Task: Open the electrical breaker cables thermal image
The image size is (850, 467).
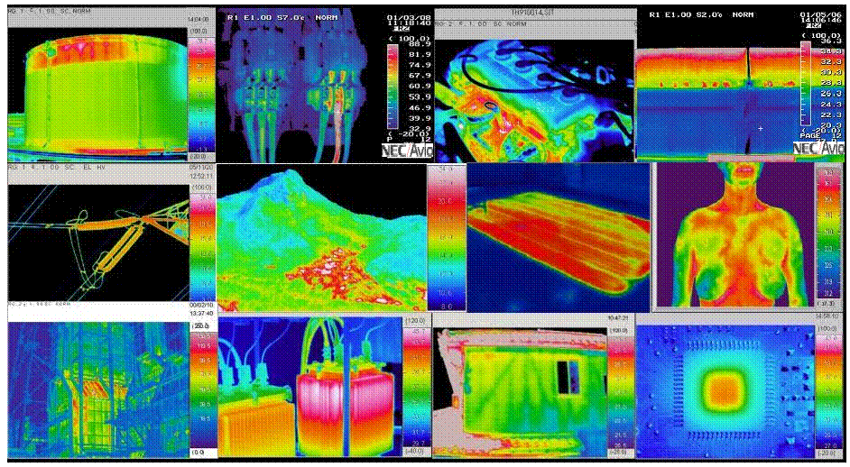Action: click(300, 85)
